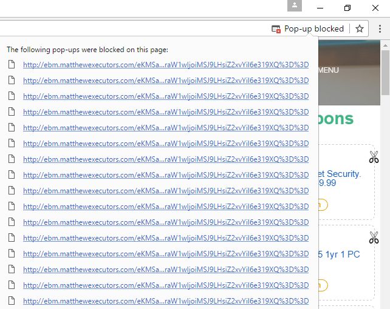Click the page scrollbar up arrow
Image resolution: width=390 pixels, height=309 pixels.
pos(385,45)
